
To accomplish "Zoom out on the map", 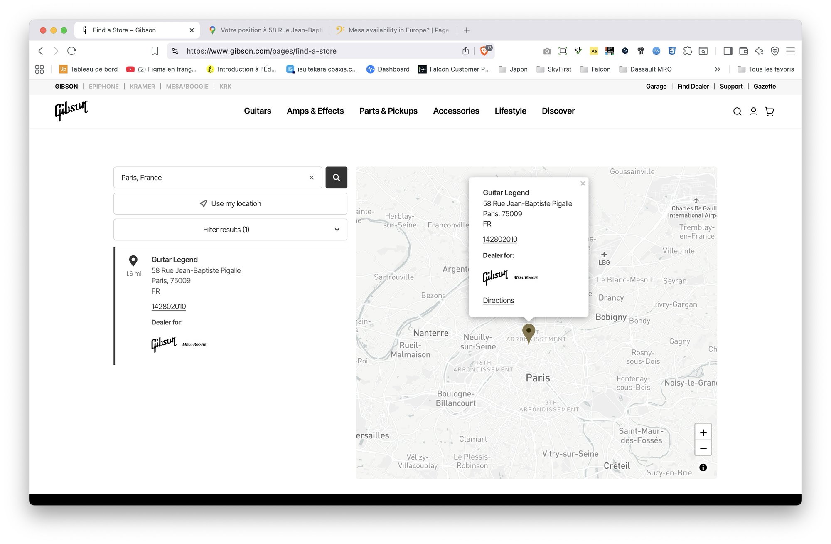I will point(703,448).
